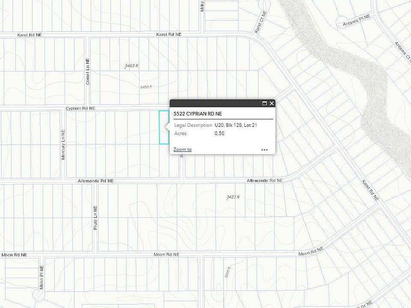The image size is (411, 308).
Task: Click the Cyprian Rd NE street label
Action: [x=80, y=108]
